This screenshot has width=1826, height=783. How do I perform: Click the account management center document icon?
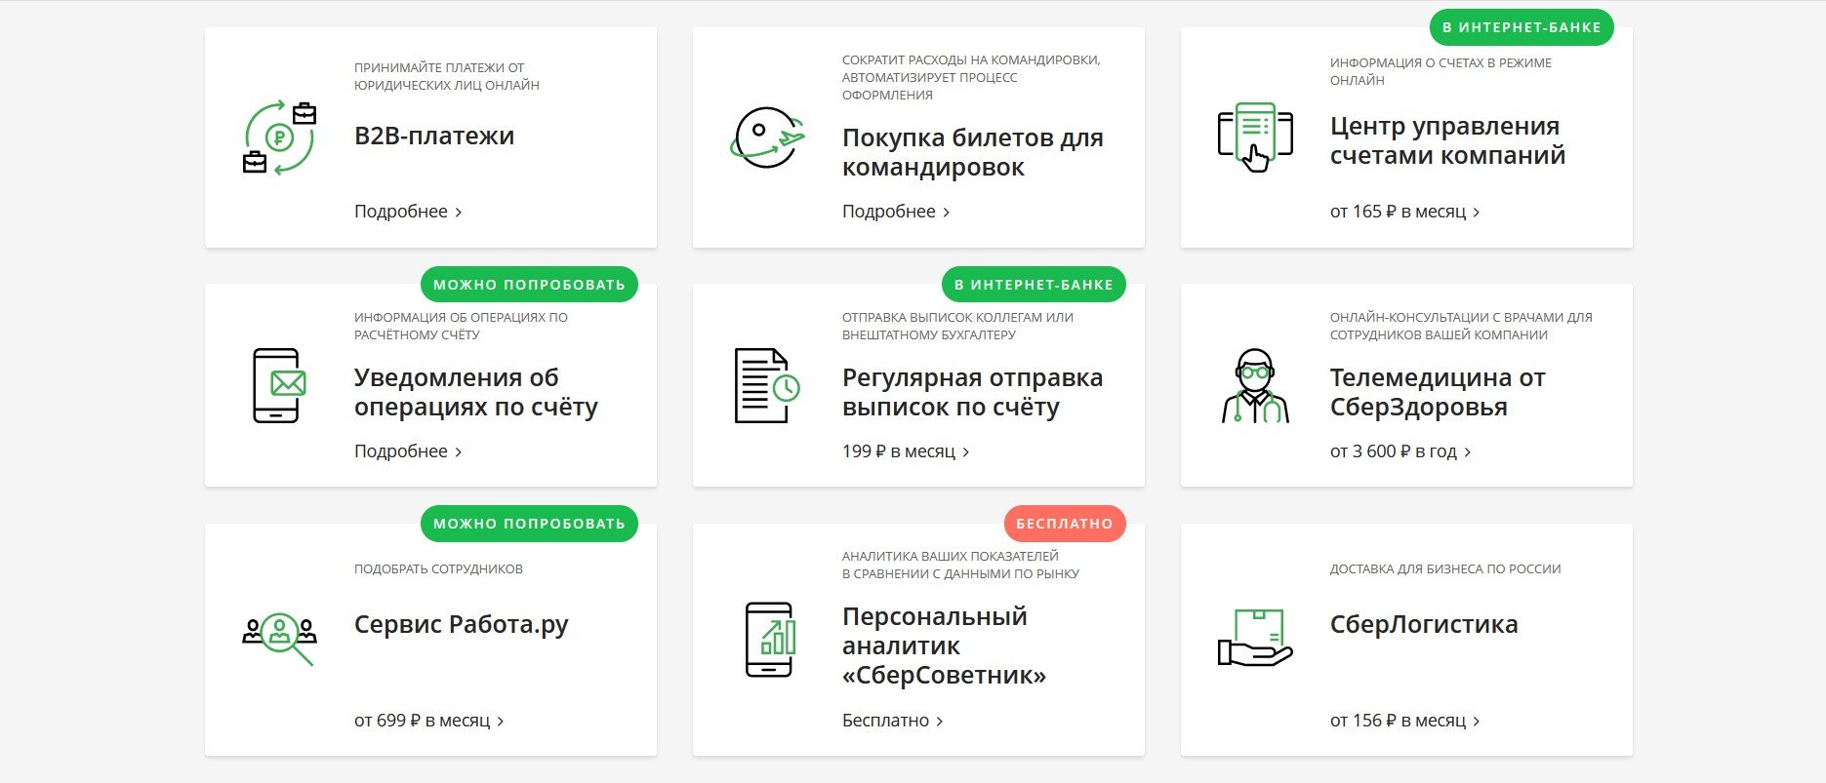click(x=1255, y=137)
